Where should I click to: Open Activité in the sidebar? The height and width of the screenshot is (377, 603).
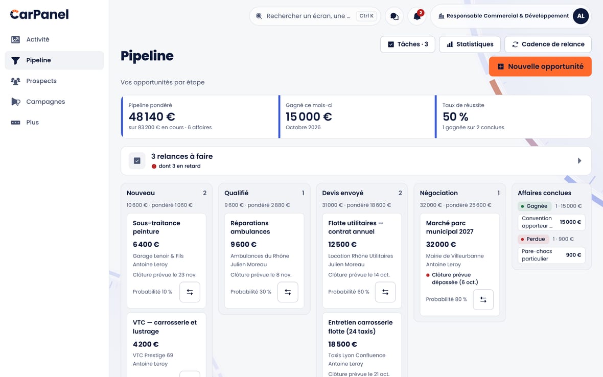(x=54, y=39)
